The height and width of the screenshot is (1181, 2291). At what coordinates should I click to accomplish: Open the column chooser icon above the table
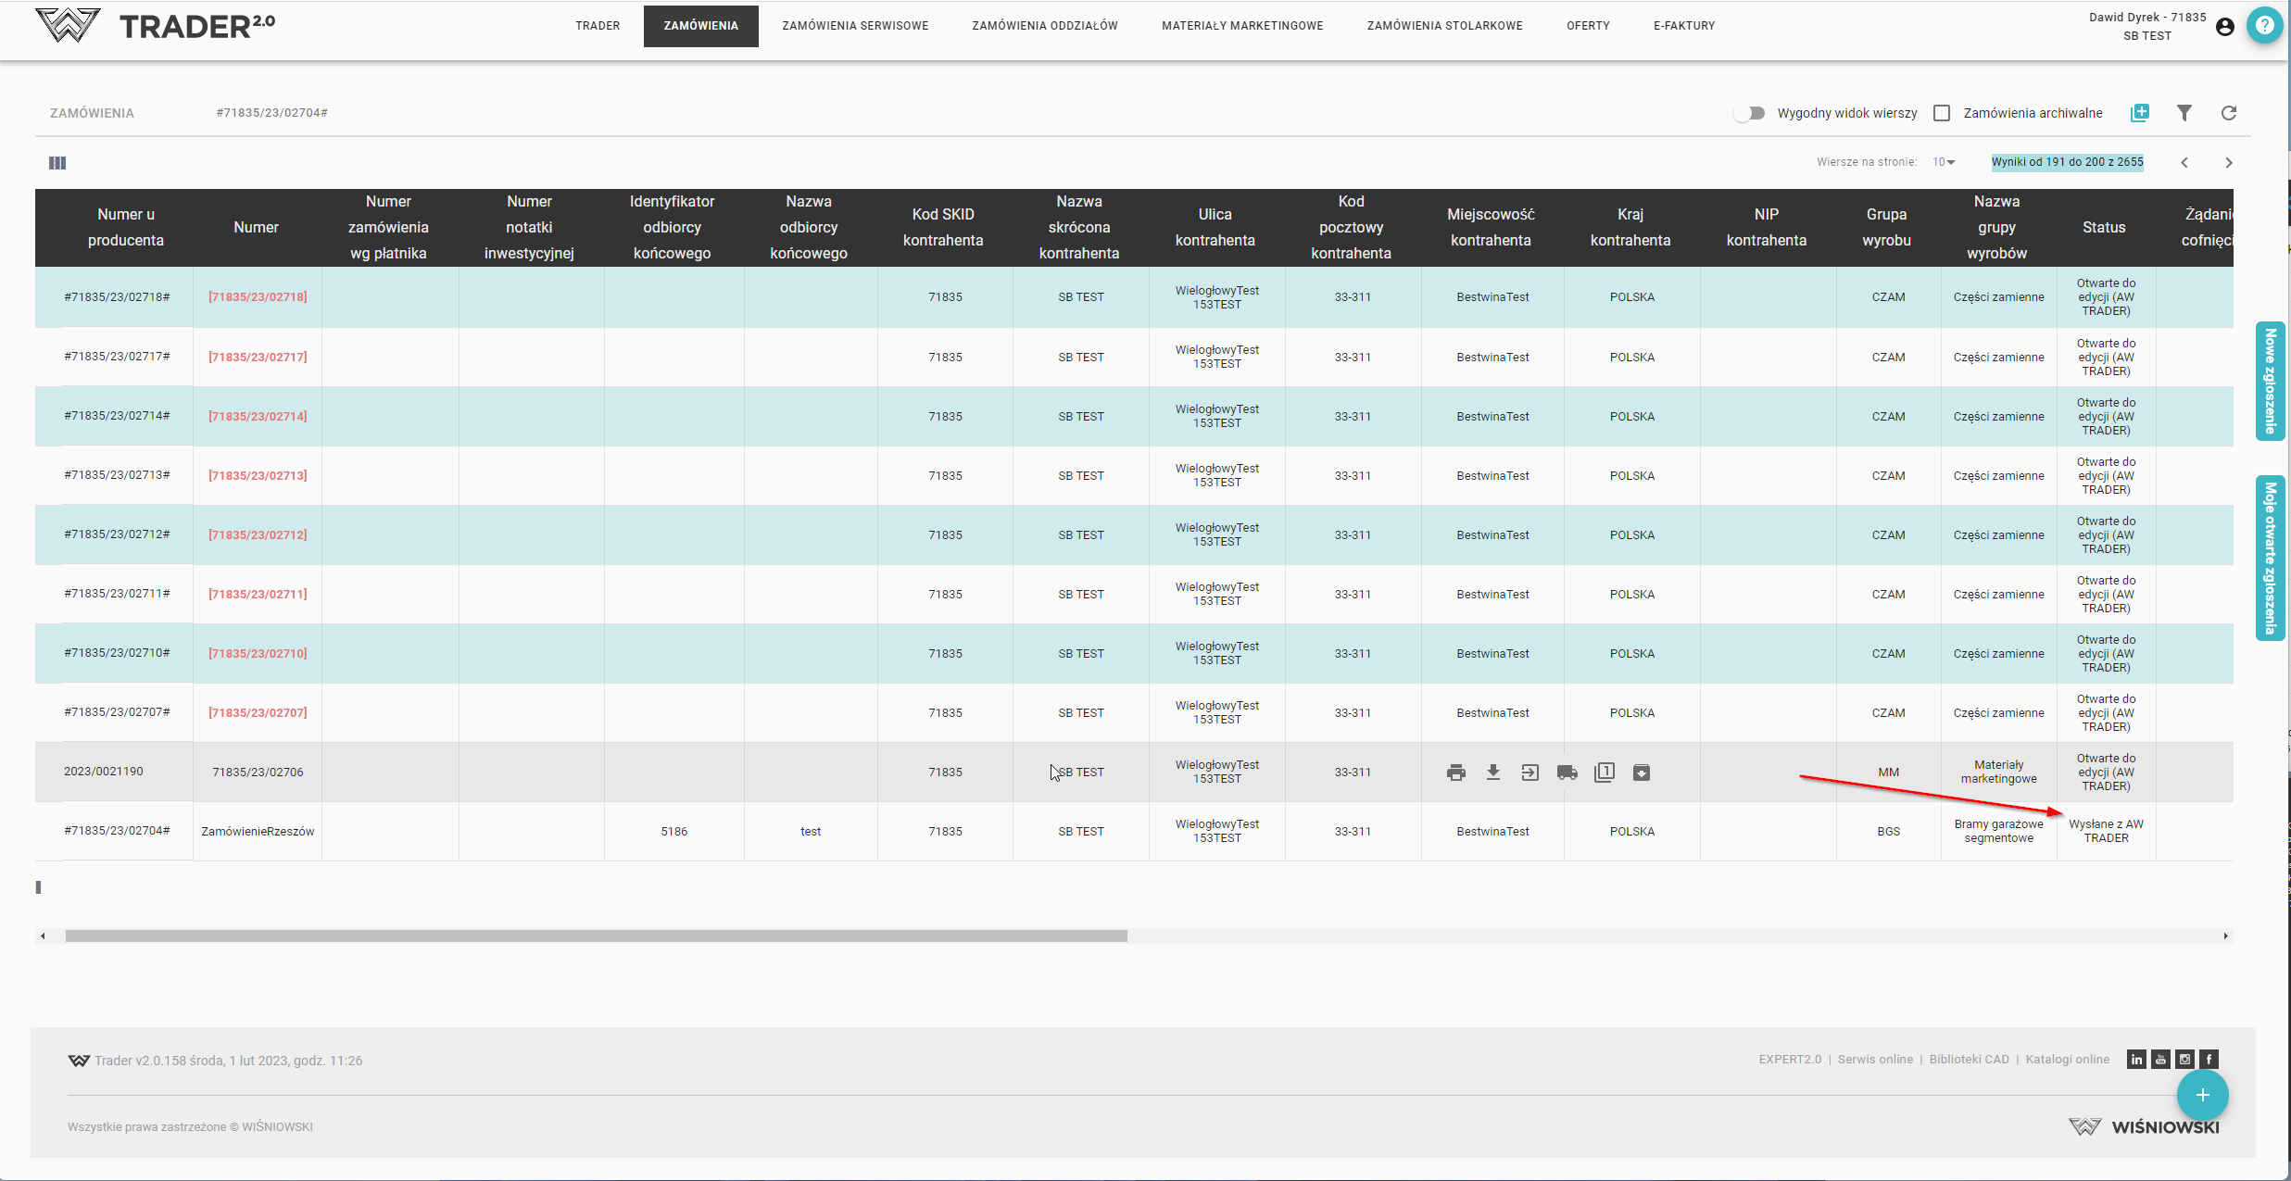coord(57,163)
